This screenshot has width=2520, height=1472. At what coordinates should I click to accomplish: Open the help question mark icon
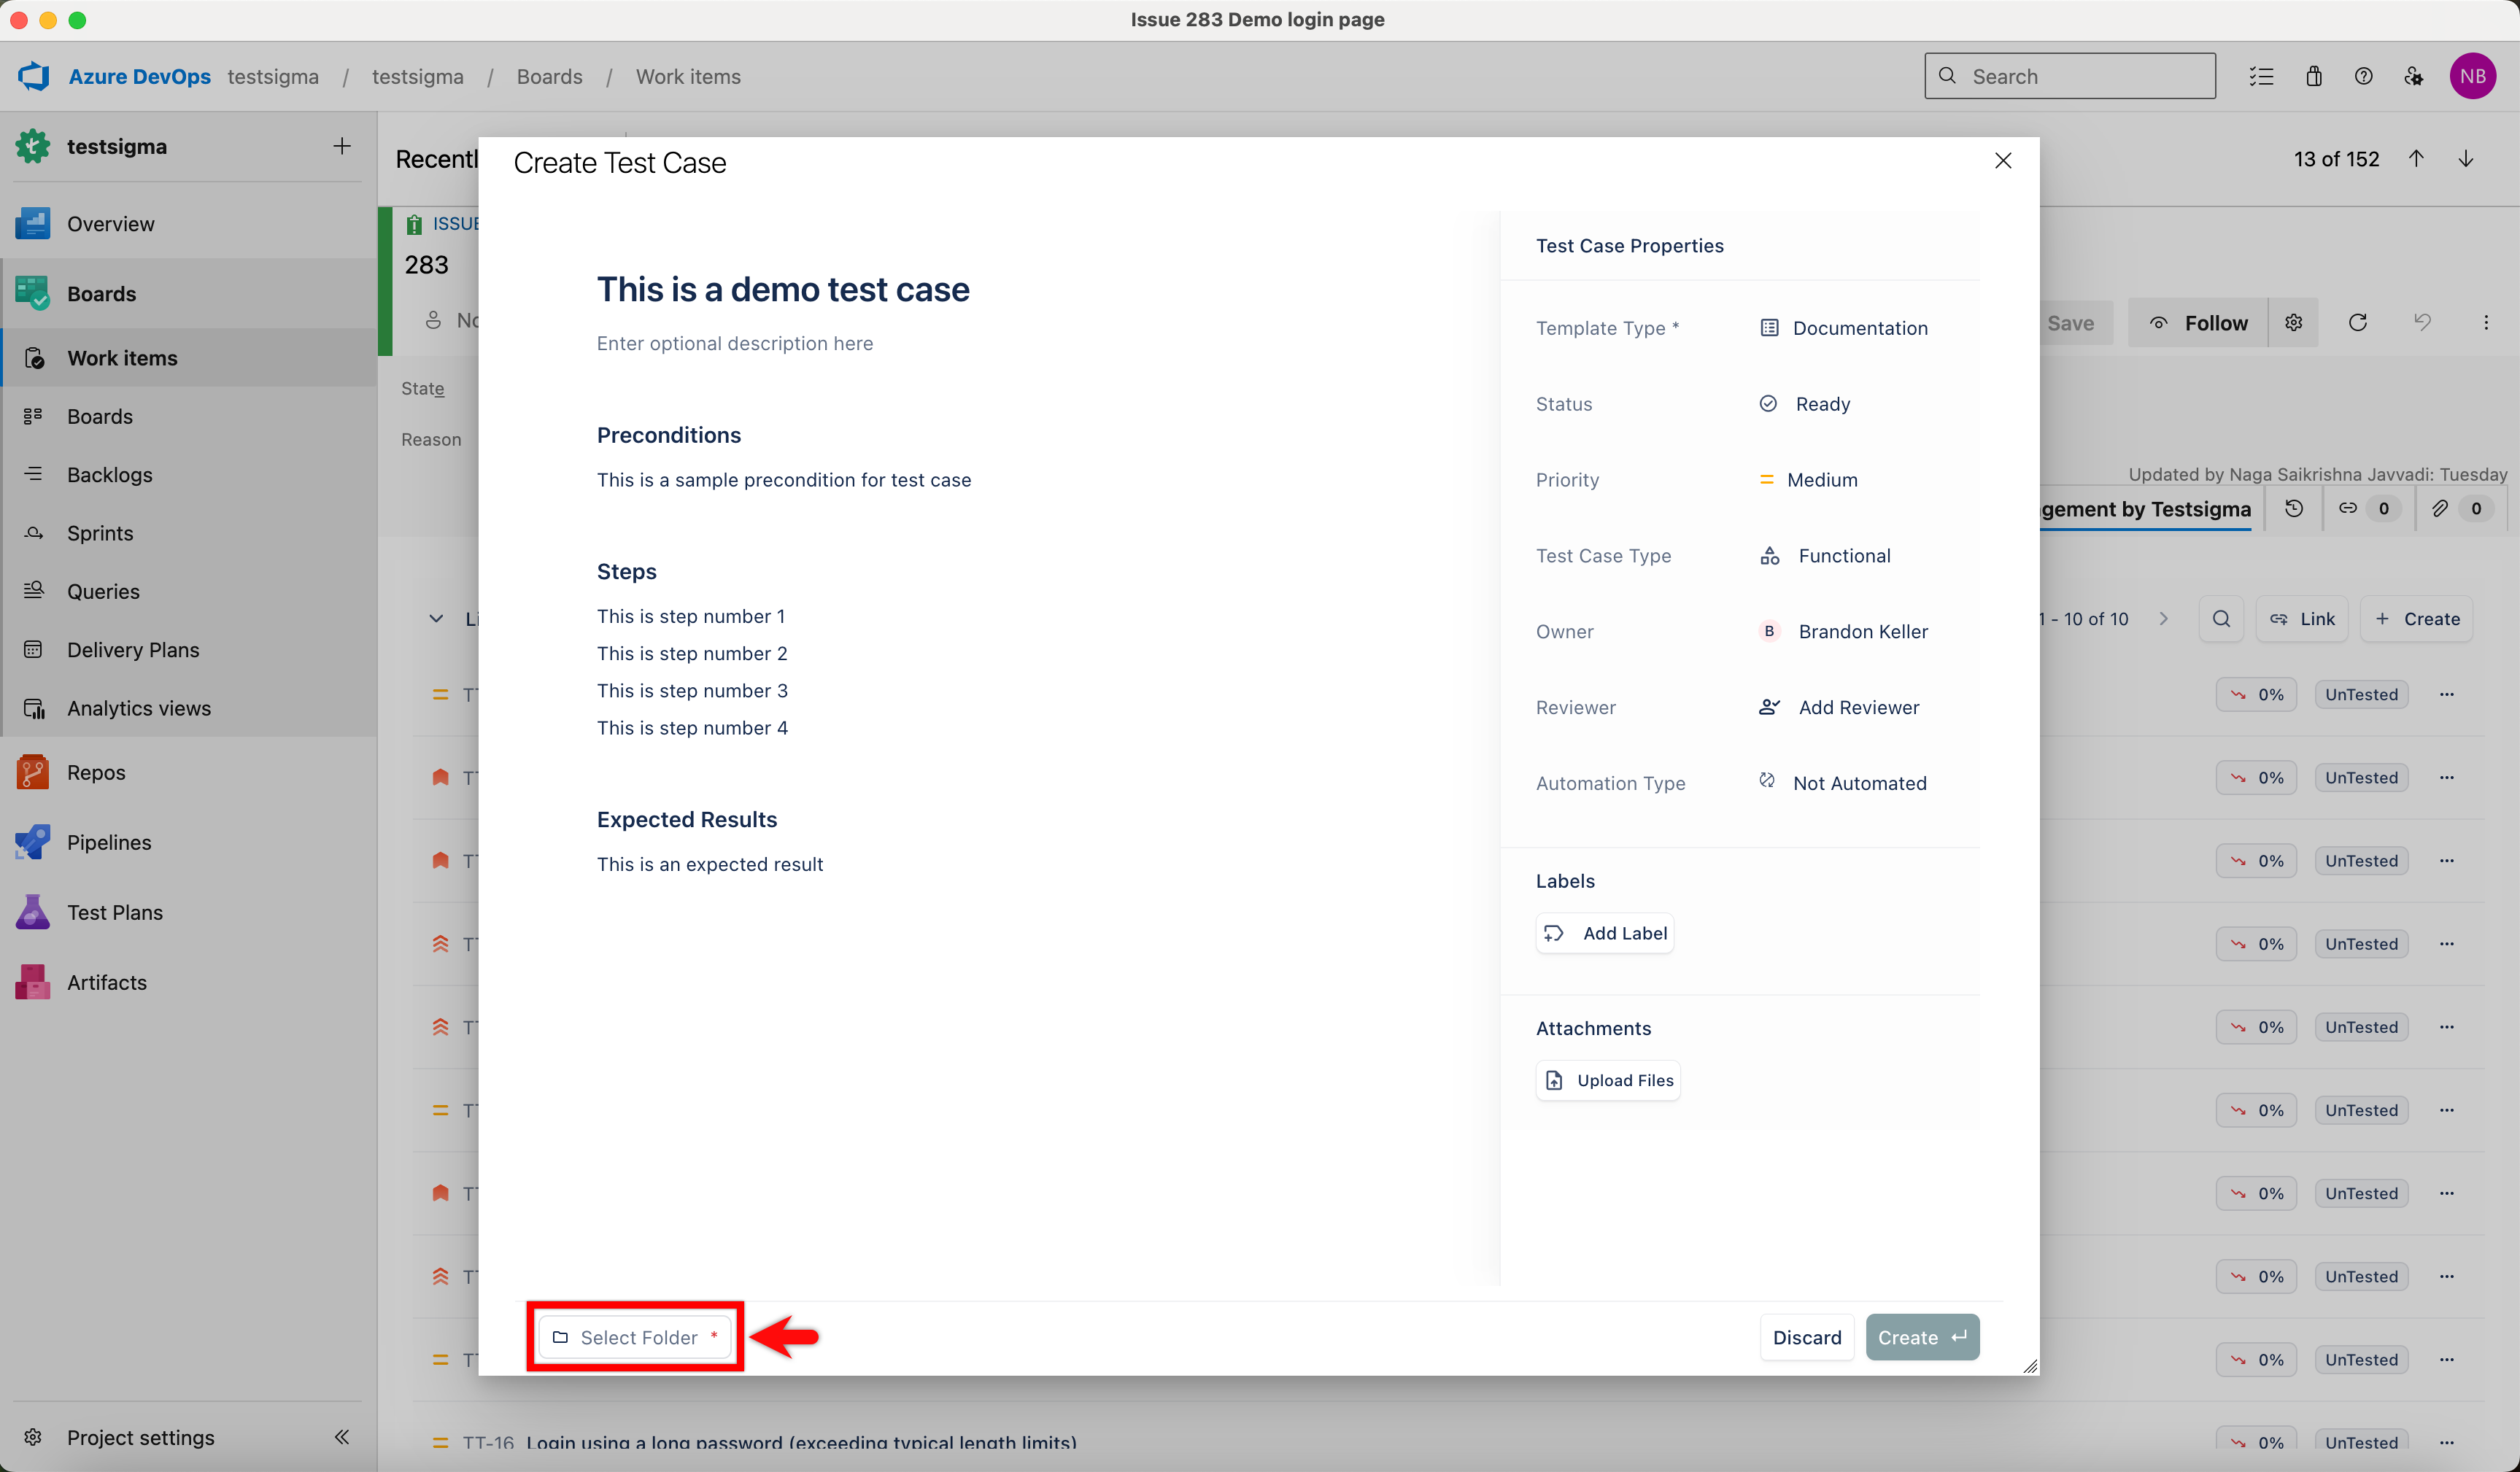point(2363,76)
